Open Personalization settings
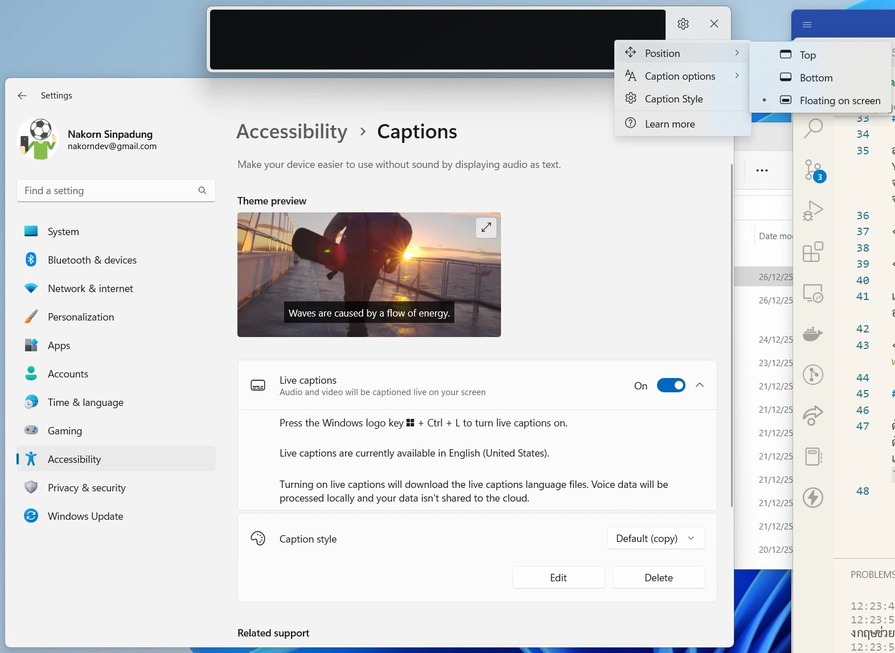This screenshot has height=653, width=895. [116, 317]
